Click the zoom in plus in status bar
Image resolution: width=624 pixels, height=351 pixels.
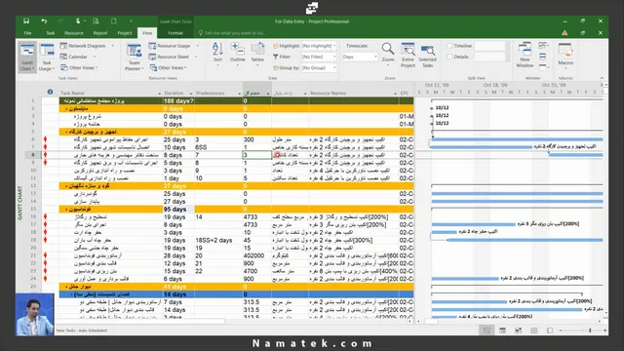click(x=604, y=331)
